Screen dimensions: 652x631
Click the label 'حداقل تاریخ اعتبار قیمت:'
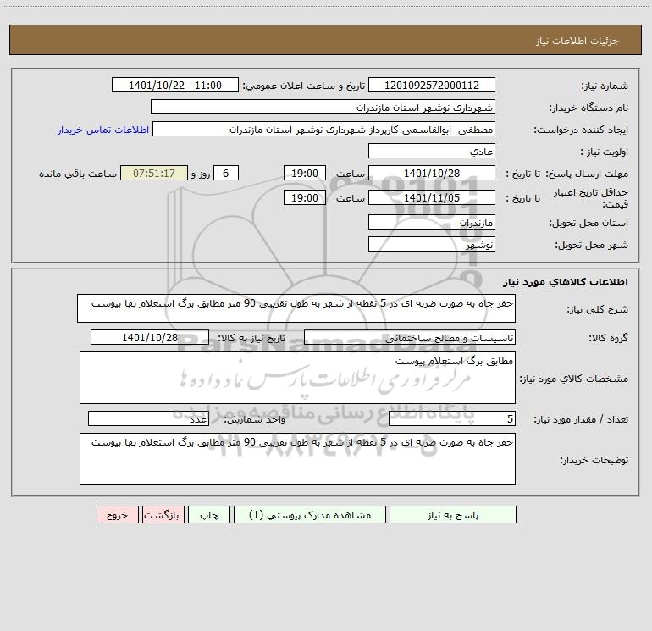pos(590,198)
